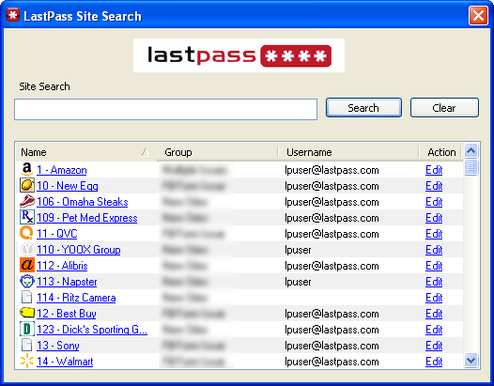
Task: Open the 110 - YOOX Group link
Action: tap(79, 250)
